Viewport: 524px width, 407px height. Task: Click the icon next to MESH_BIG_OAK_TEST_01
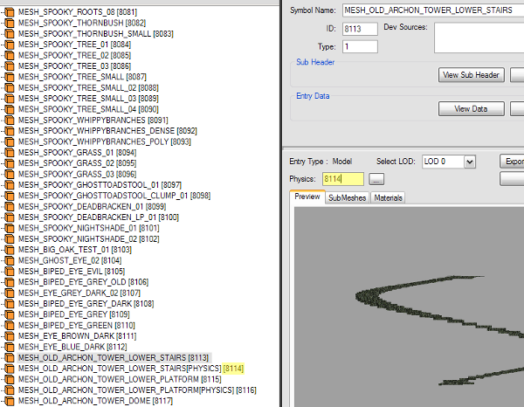tap(10, 249)
